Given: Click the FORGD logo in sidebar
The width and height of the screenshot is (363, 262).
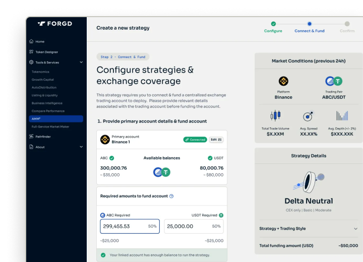Looking at the screenshot, I should [x=55, y=24].
